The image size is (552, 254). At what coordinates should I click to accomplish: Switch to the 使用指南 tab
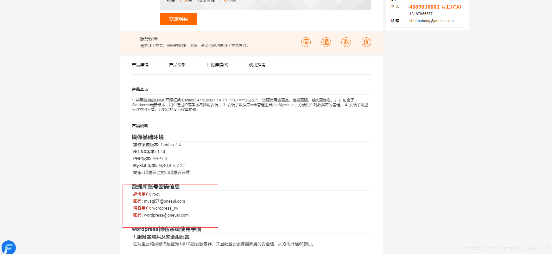[257, 65]
